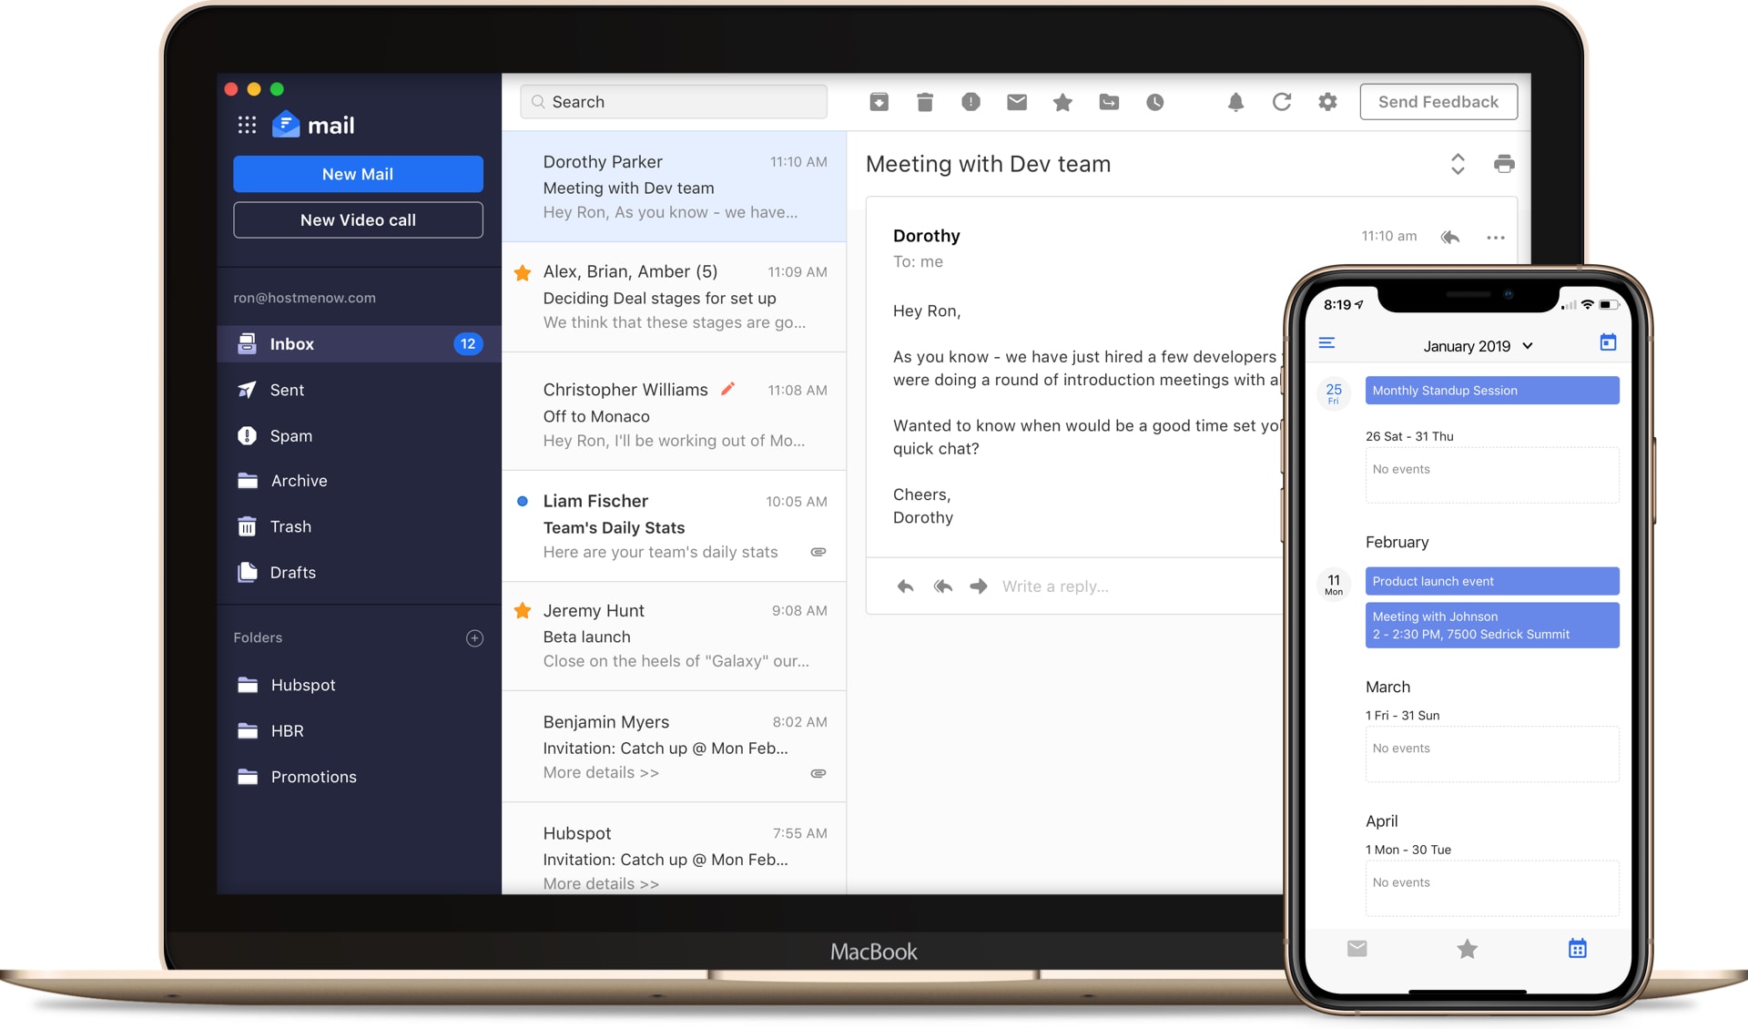The width and height of the screenshot is (1748, 1029).
Task: Click the spam/report icon in toolbar
Action: (x=973, y=103)
